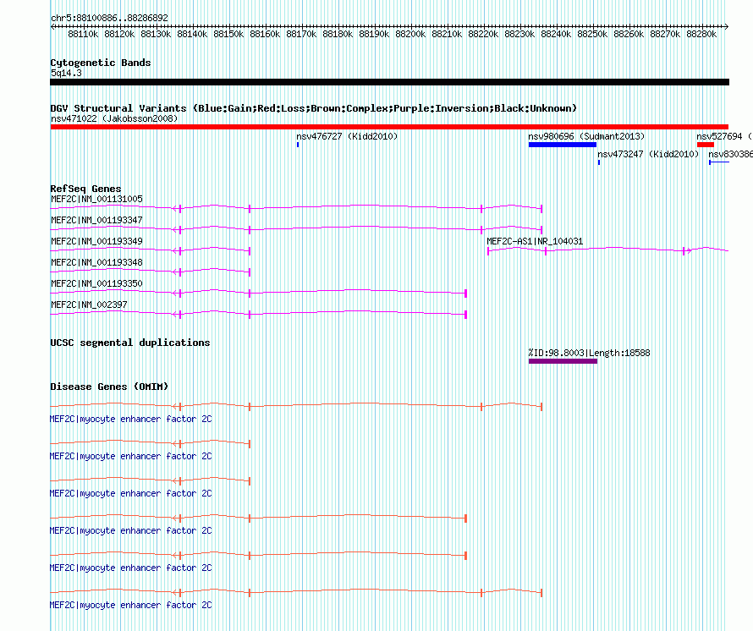Click the nsv471022 (Jakobsson2008) label
This screenshot has width=753, height=631.
coord(114,118)
